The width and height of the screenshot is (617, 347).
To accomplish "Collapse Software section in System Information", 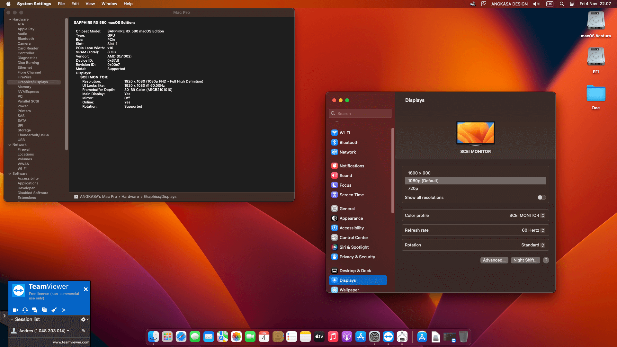I will 10,174.
